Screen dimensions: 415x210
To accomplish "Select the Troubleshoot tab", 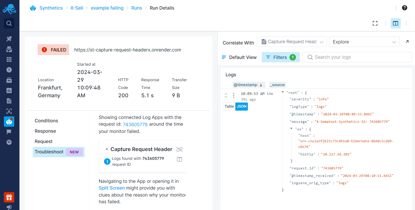I will click(59, 152).
